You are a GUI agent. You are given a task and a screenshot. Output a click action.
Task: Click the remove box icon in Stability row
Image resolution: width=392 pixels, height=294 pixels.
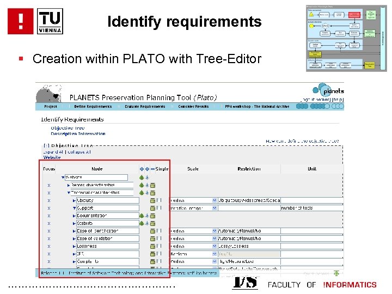153,224
